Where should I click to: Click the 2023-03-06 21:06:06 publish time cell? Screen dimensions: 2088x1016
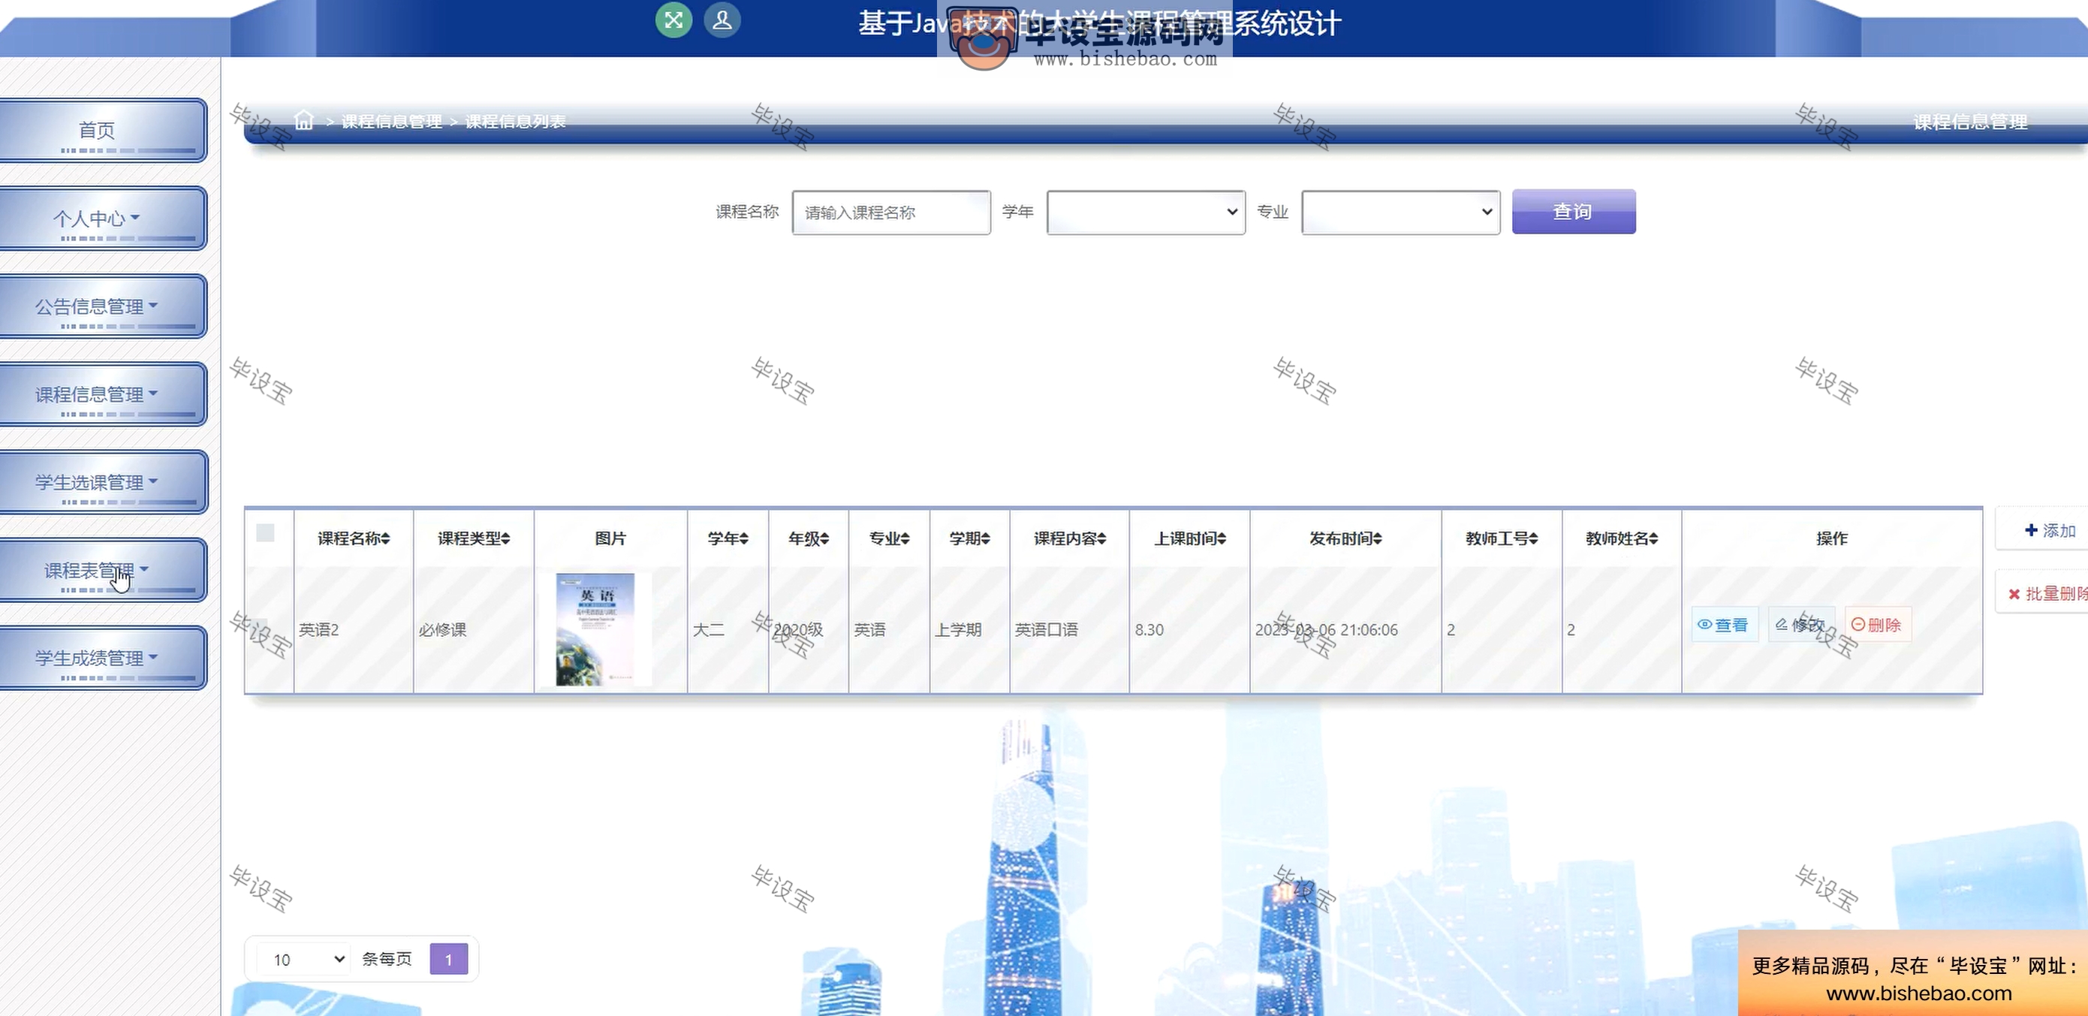(x=1326, y=629)
